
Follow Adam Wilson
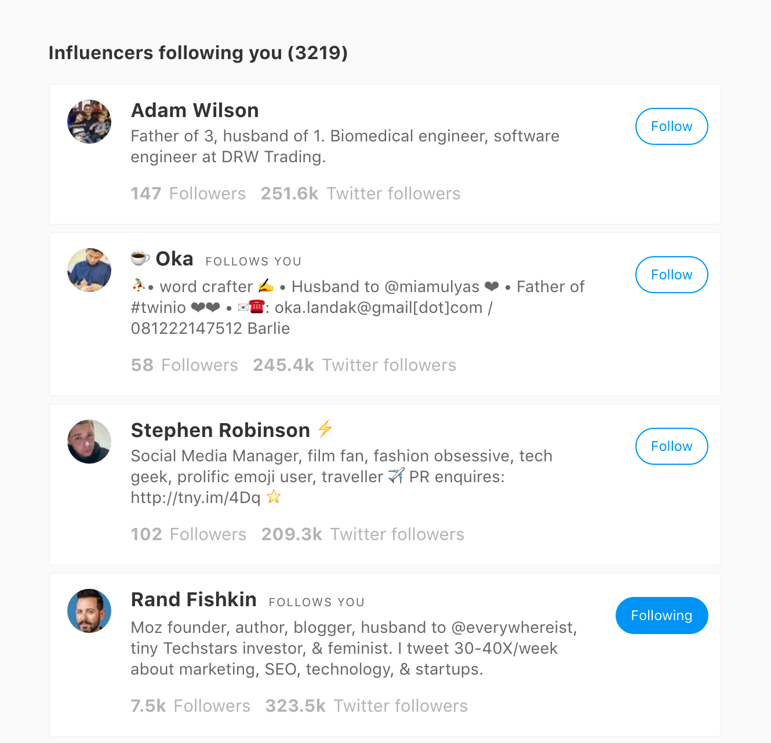[671, 126]
